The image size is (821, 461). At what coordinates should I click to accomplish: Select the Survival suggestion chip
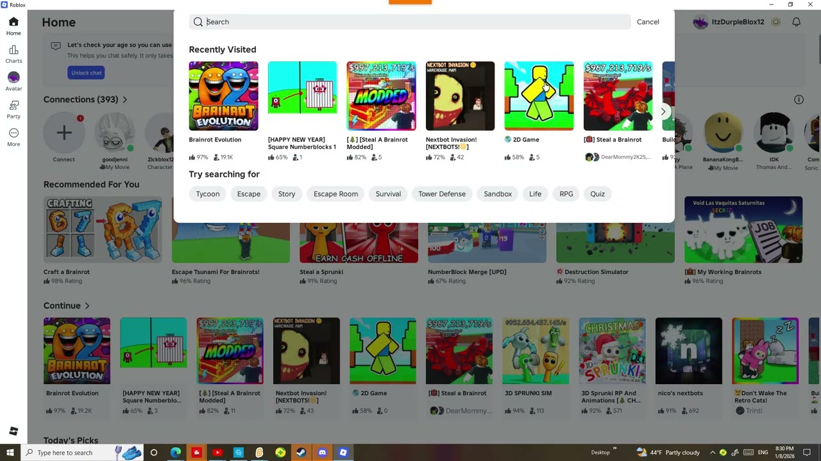pos(388,194)
